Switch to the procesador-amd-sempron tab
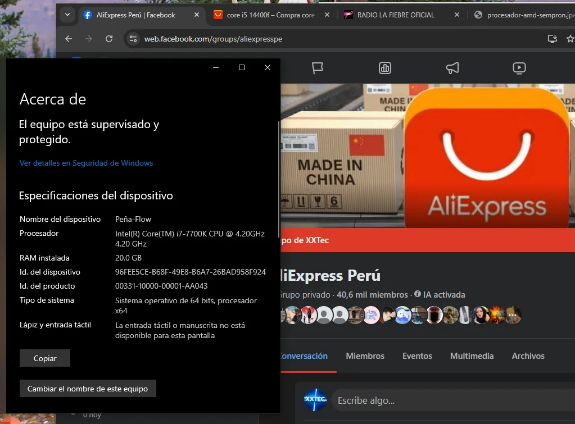The height and width of the screenshot is (424, 575). (x=524, y=15)
